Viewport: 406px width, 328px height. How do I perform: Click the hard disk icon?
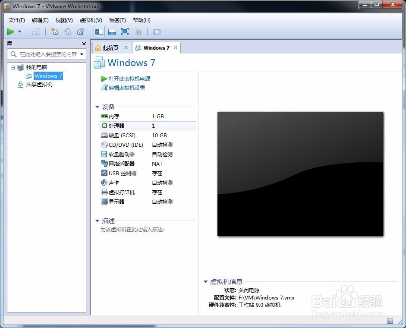coord(104,135)
